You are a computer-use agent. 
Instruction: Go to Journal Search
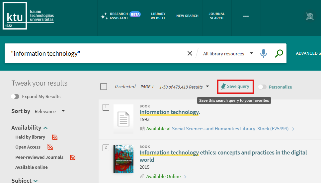click(x=216, y=16)
